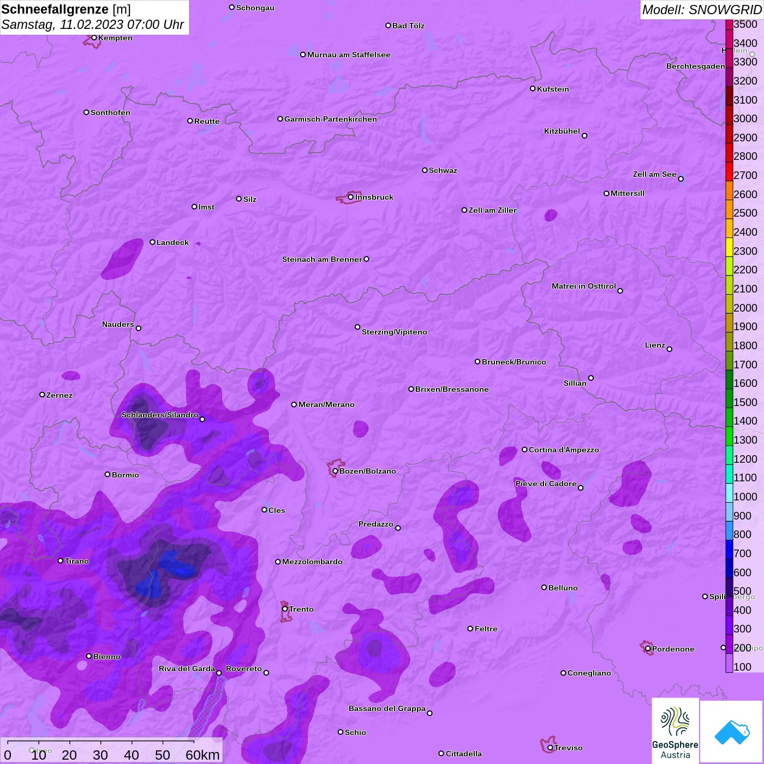The image size is (764, 764).
Task: Click the Pieve di Cadore label
Action: pyautogui.click(x=546, y=484)
